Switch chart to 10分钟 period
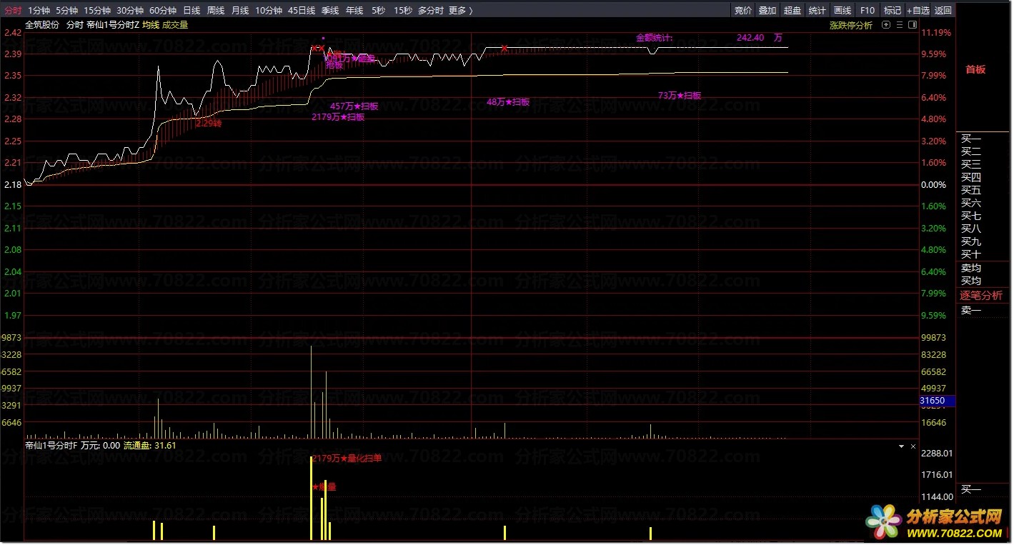Viewport: 1014px width, 545px height. tap(269, 10)
